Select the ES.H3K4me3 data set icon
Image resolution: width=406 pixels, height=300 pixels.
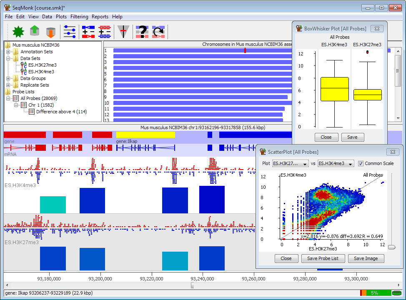24,72
